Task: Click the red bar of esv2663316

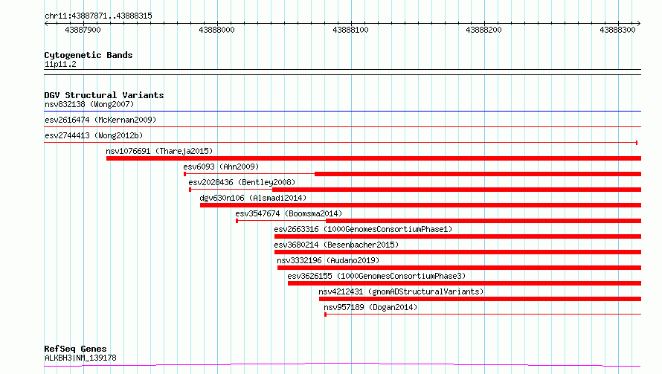Action: click(457, 236)
